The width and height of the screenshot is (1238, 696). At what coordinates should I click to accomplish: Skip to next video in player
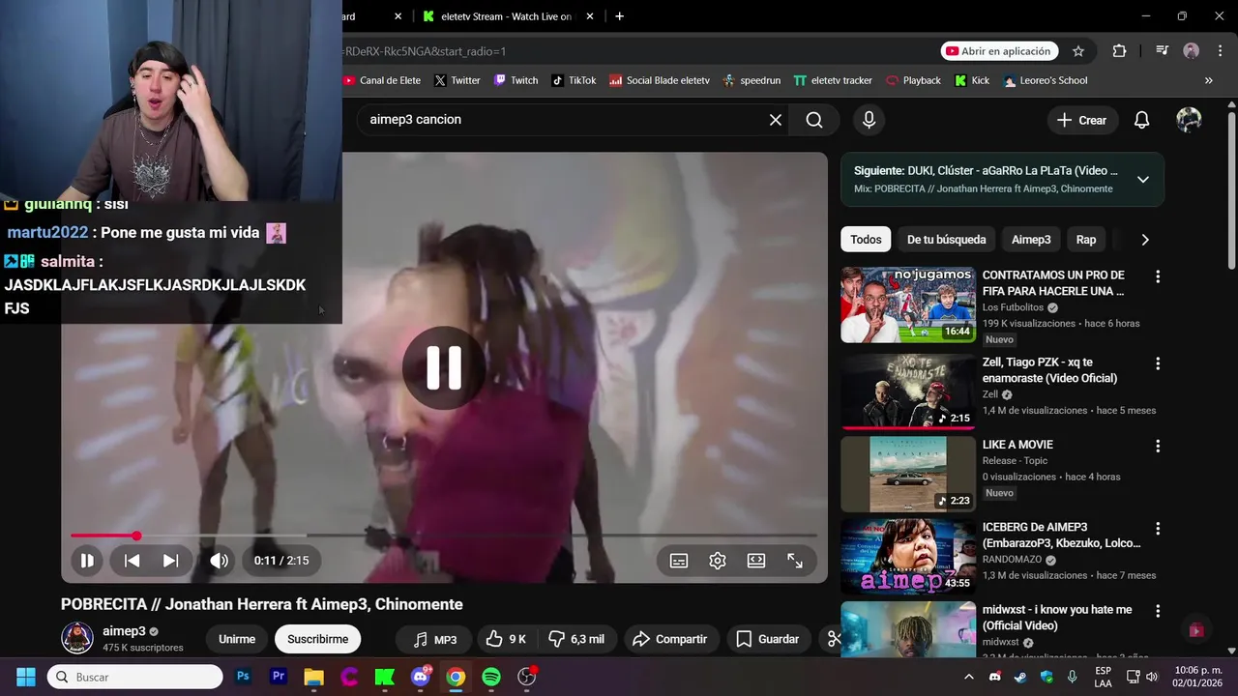coord(170,561)
